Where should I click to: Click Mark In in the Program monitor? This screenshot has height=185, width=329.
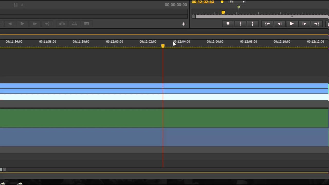[x=241, y=24]
